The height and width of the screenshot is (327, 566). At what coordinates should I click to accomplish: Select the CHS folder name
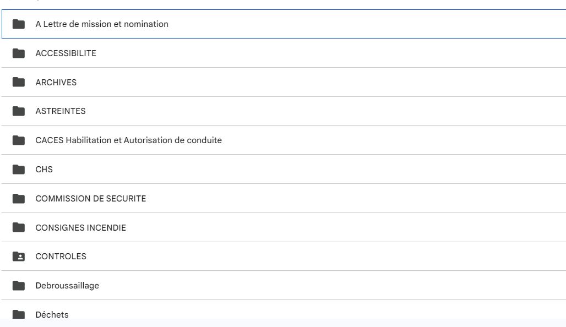[x=44, y=169]
